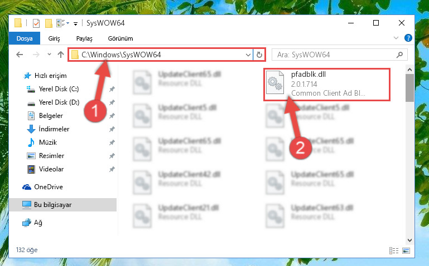Select the pfadblk.dll file
Screen dimensions: 429x266
pos(327,85)
